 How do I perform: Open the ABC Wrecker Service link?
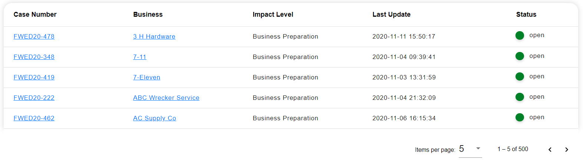click(x=166, y=98)
